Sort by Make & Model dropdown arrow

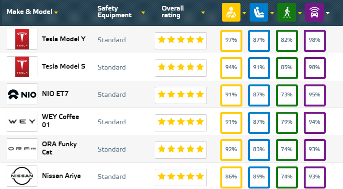(56, 12)
